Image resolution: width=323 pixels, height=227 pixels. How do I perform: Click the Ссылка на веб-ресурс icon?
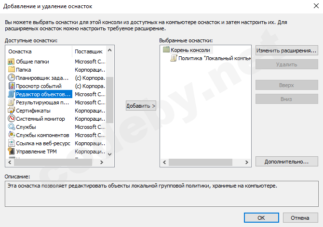tap(11, 143)
